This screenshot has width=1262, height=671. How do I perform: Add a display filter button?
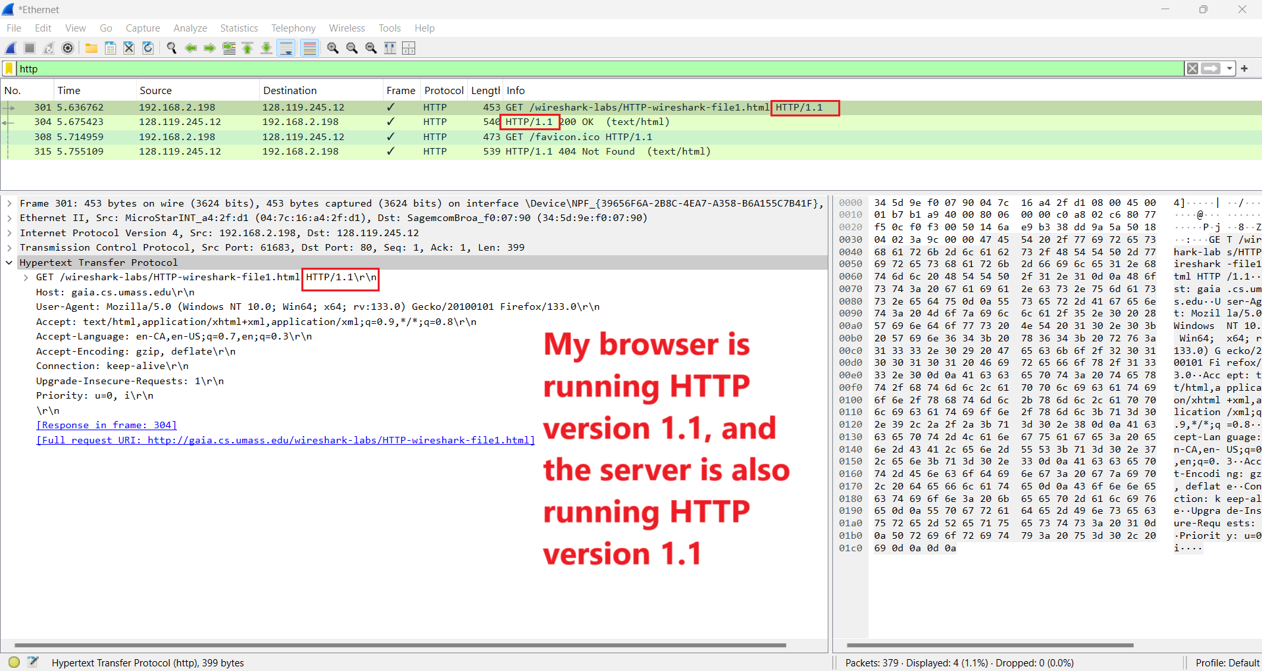pyautogui.click(x=1244, y=68)
